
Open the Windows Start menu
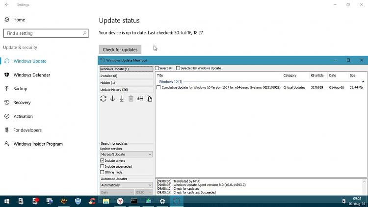coord(7,201)
